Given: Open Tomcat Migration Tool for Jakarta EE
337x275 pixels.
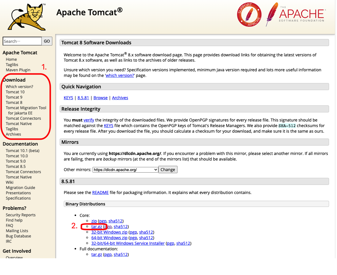Looking at the screenshot, I should [x=26, y=110].
